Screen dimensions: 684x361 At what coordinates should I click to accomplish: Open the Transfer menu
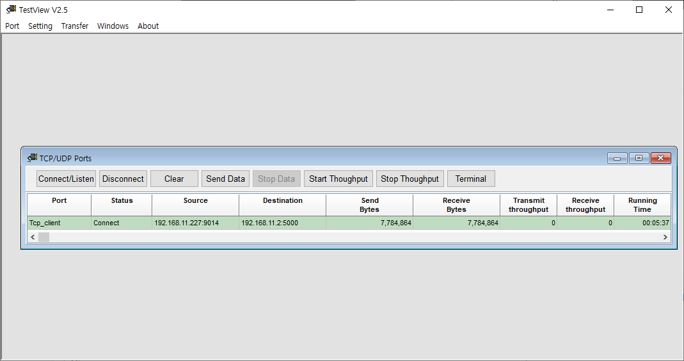point(75,26)
